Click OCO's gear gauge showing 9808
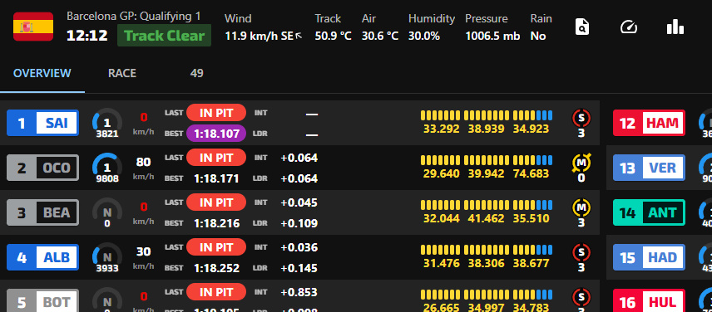712x312 pixels. point(107,168)
